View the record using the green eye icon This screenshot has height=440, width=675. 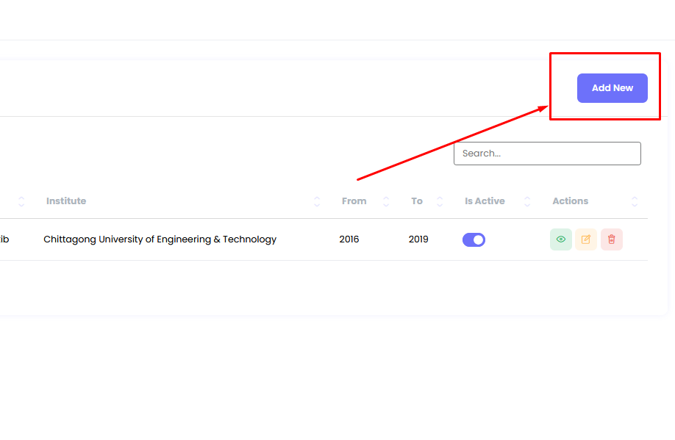tap(560, 239)
